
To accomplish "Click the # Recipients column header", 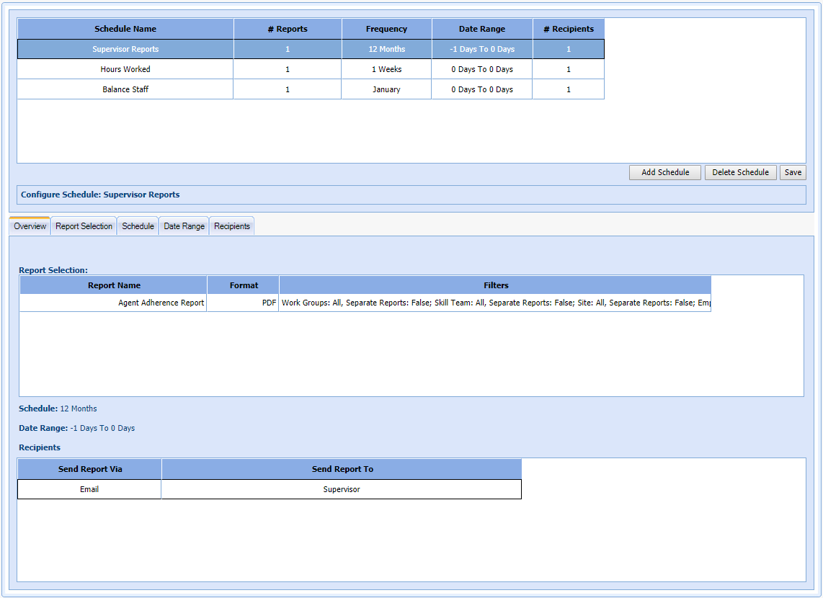I will coord(569,29).
